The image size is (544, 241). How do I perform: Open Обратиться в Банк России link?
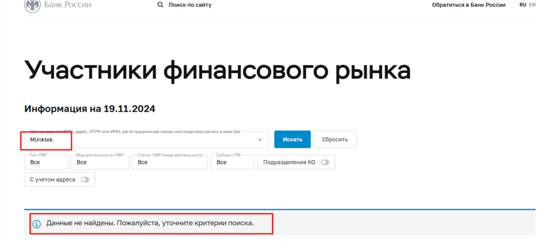(469, 5)
